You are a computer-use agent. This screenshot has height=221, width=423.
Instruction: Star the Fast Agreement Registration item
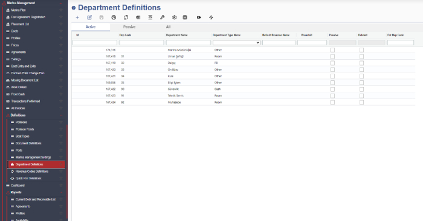pyautogui.click(x=61, y=17)
